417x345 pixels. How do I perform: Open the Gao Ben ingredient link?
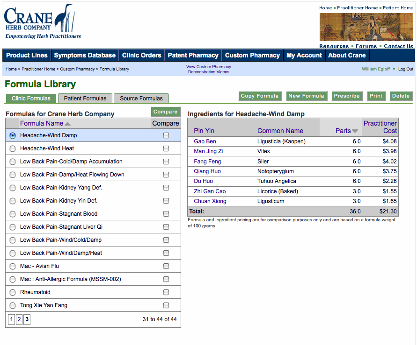pyautogui.click(x=205, y=141)
